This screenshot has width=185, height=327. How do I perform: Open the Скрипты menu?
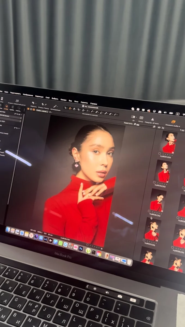(84, 102)
